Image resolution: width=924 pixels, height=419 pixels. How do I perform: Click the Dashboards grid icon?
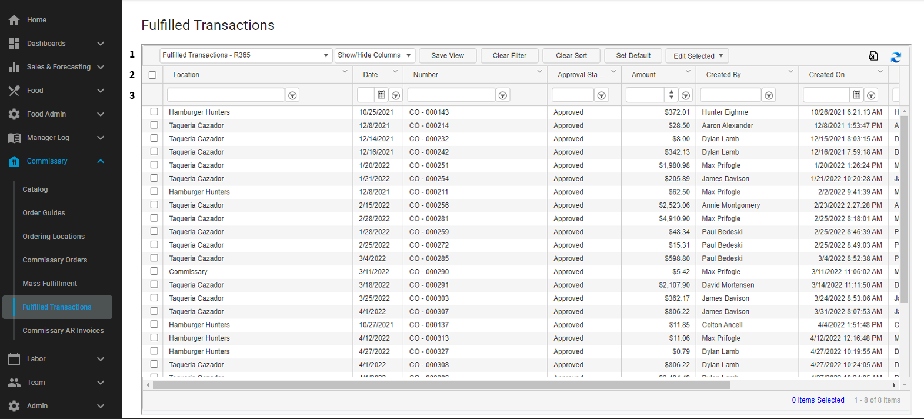[14, 44]
